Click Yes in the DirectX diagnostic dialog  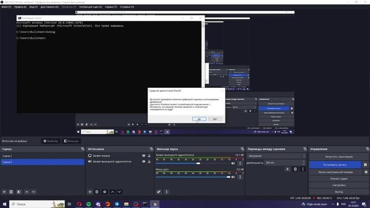(199, 119)
